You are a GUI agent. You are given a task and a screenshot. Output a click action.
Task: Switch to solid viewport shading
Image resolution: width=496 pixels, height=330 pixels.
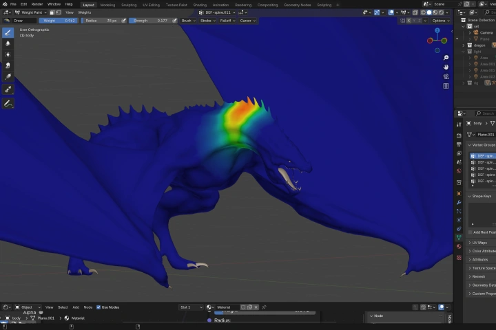click(x=429, y=12)
